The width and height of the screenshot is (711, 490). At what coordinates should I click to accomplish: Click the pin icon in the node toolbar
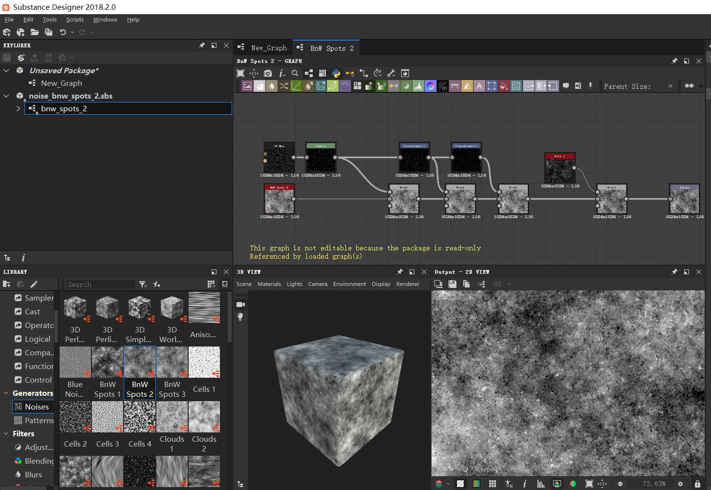590,86
